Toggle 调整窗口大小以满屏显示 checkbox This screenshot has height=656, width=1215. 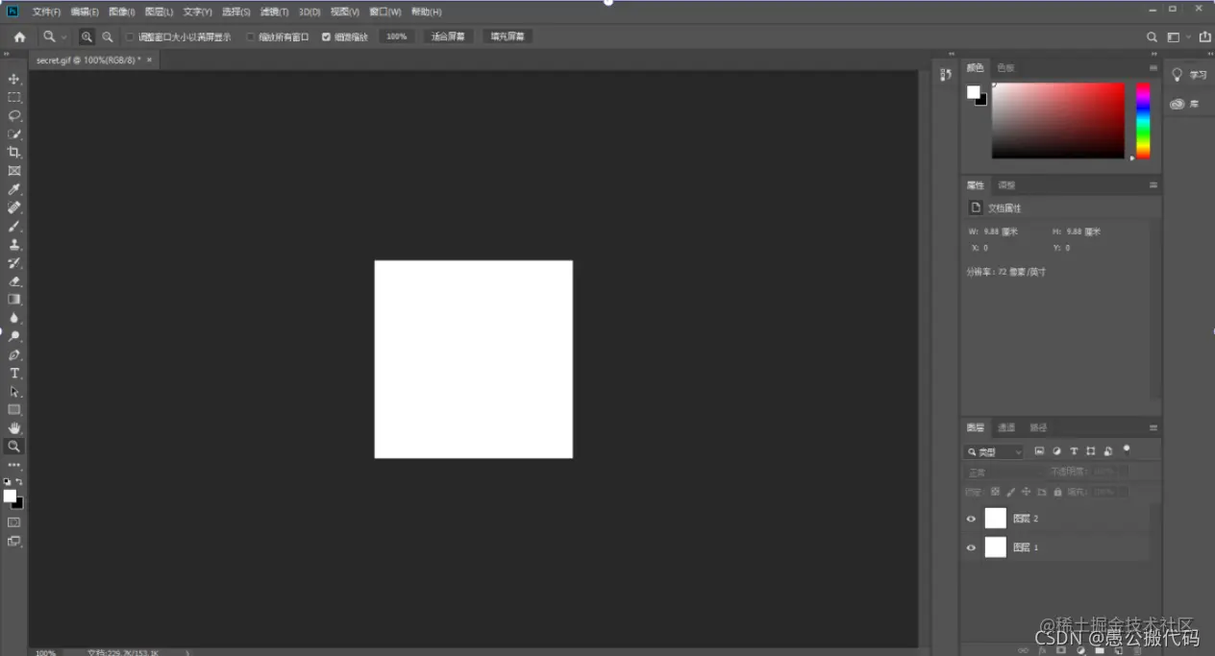[x=131, y=36]
